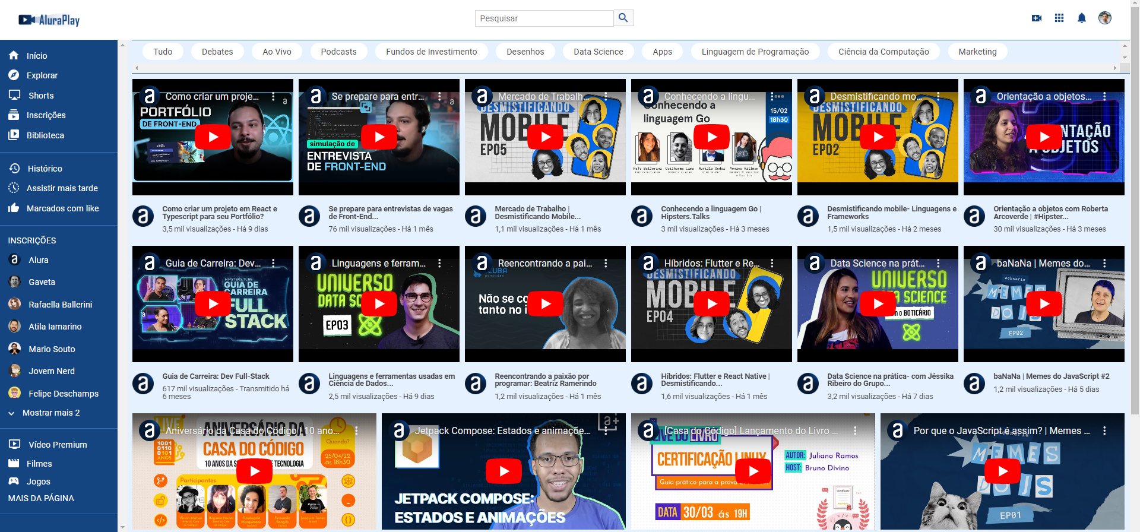Screen dimensions: 1140x532
Task: Open the apps grid menu
Action: (x=1059, y=18)
